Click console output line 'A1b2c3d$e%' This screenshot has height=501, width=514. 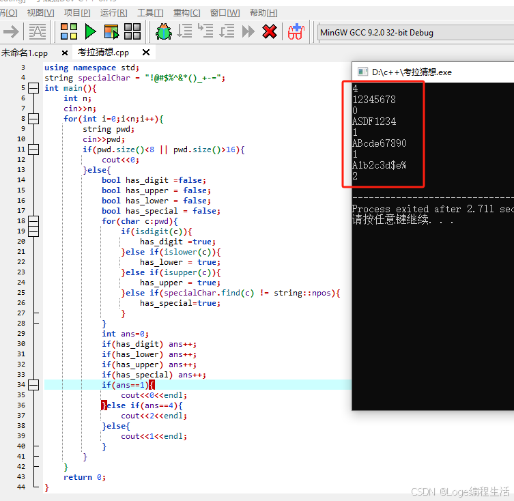click(380, 165)
